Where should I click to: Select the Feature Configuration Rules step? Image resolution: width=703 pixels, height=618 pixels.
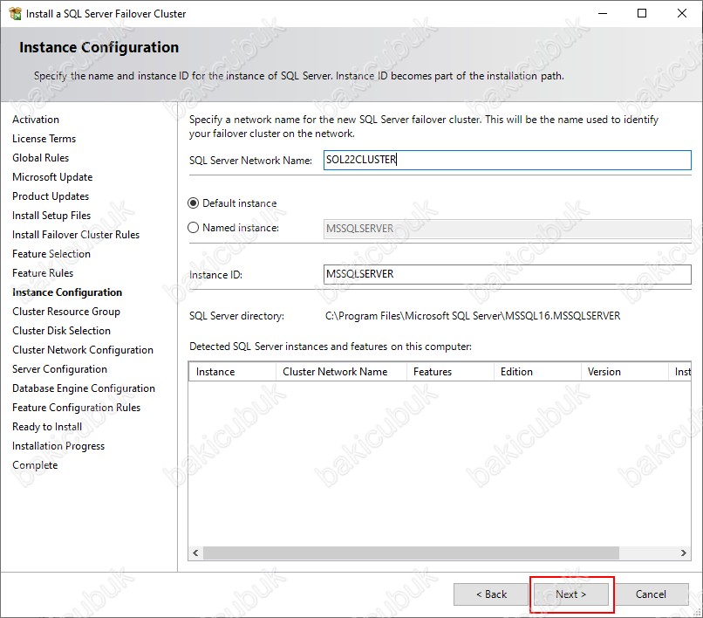[76, 408]
